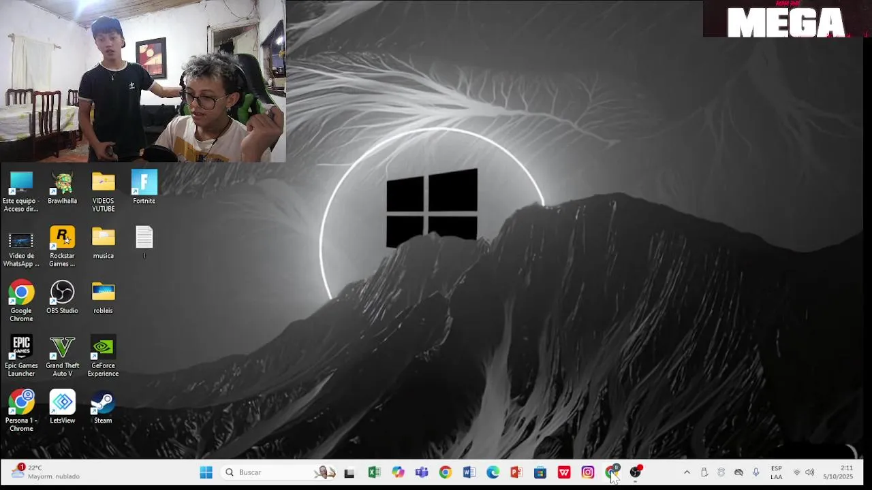
Task: Open Instagram from the taskbar
Action: pyautogui.click(x=588, y=472)
